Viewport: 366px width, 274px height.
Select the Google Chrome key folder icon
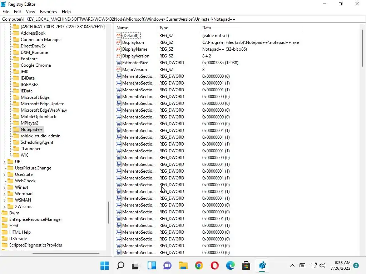tap(16, 65)
